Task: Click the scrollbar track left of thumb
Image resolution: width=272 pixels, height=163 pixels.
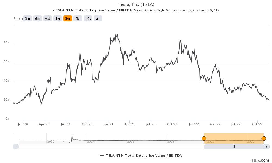Action: click(x=109, y=147)
